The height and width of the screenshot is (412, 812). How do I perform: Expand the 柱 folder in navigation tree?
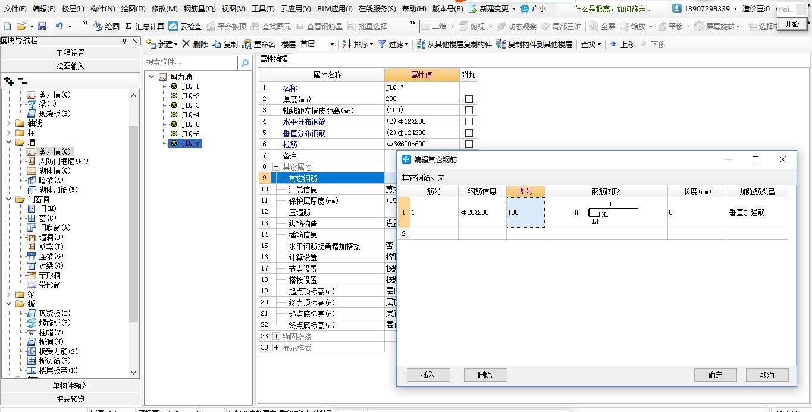click(8, 133)
